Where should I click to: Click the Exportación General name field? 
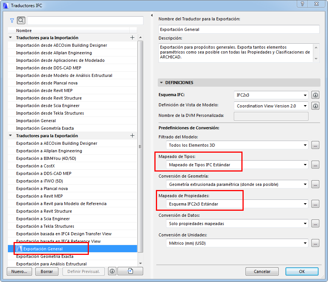click(239, 29)
